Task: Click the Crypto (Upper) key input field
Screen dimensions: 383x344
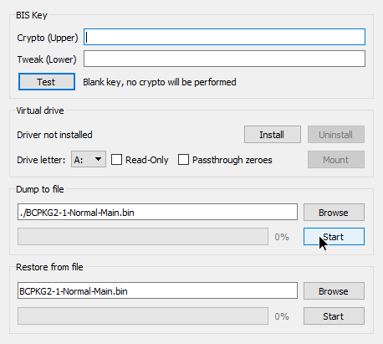Action: 224,37
